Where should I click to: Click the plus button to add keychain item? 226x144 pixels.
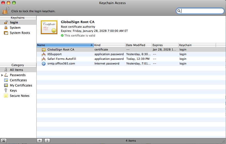[x=40, y=141]
